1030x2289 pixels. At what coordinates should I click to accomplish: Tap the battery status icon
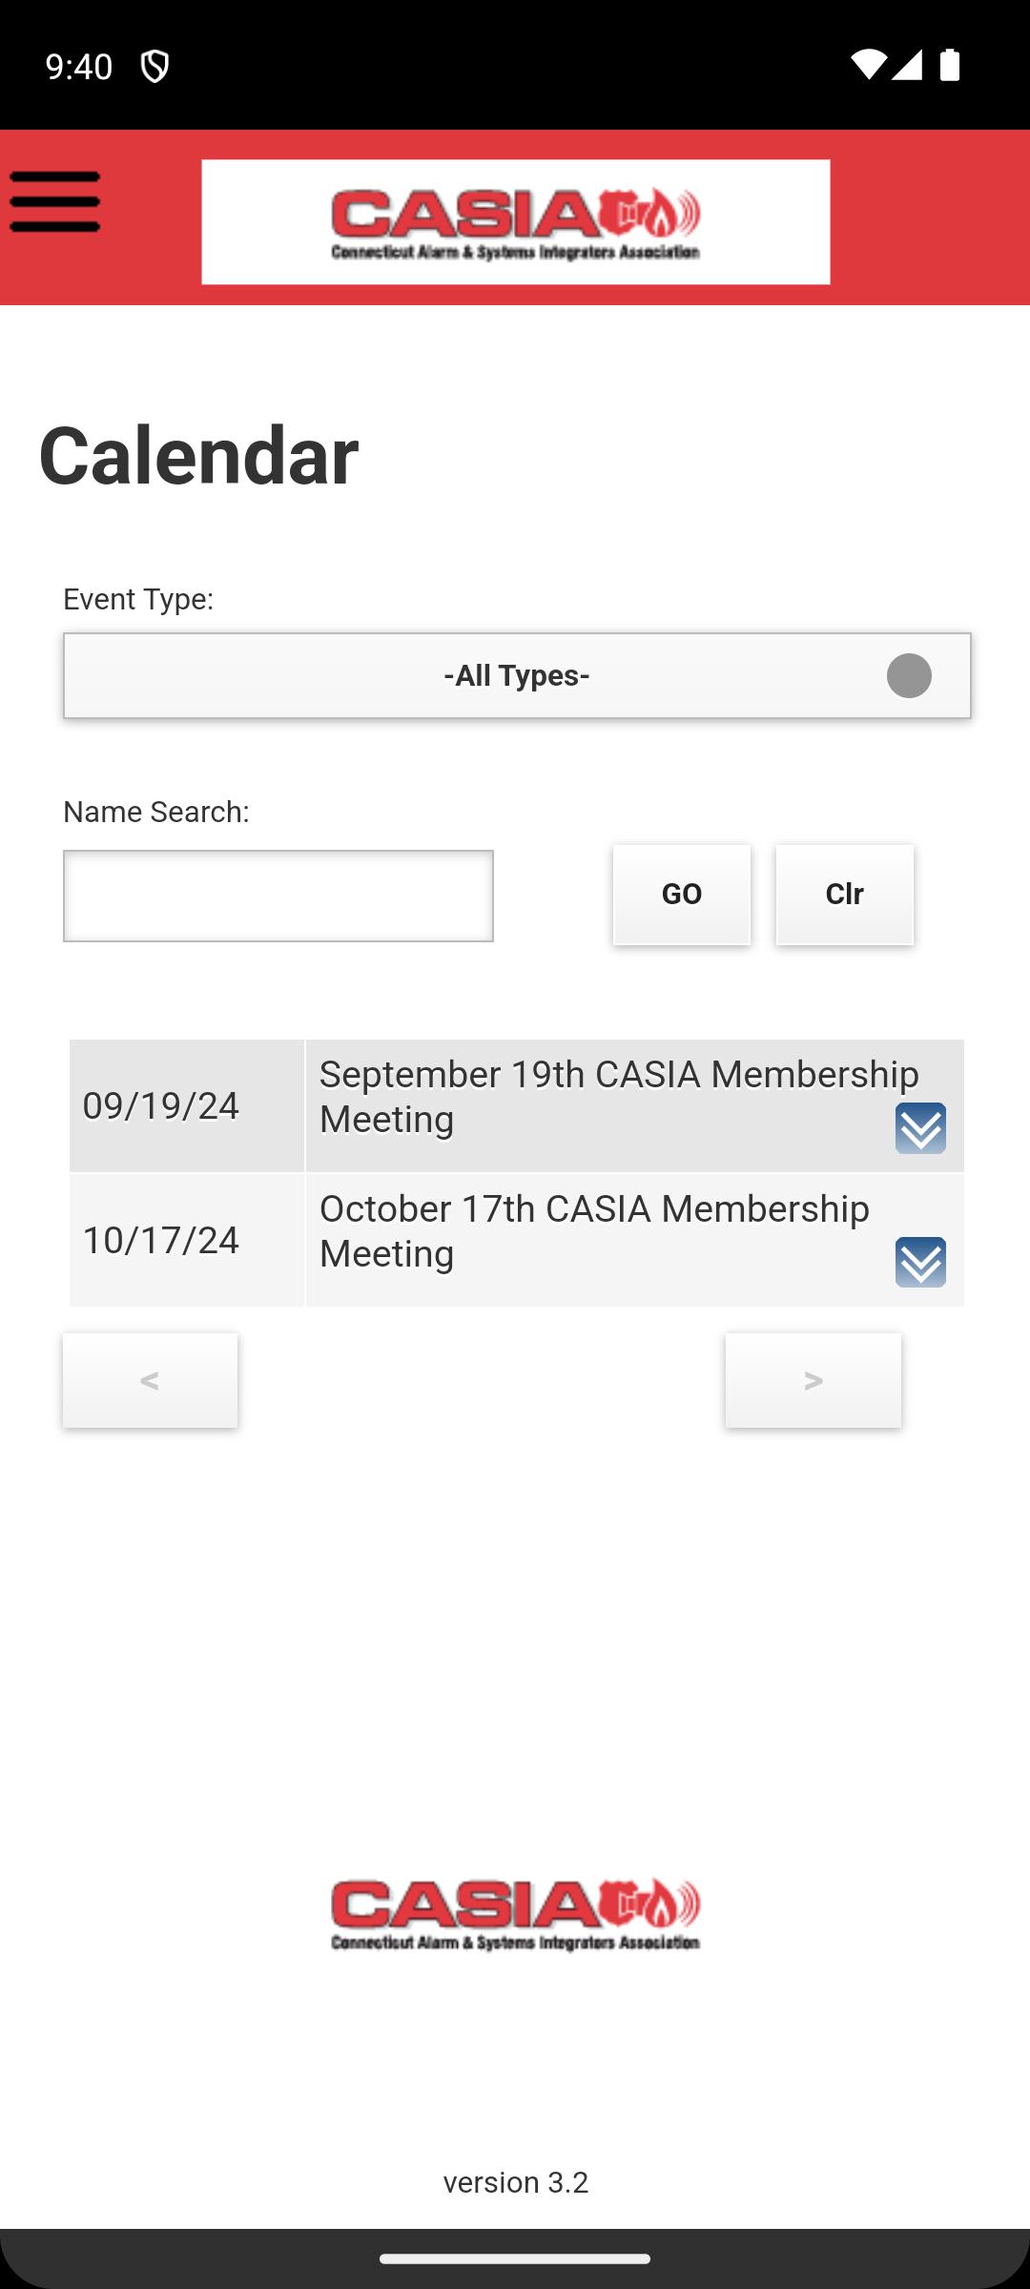(x=950, y=65)
